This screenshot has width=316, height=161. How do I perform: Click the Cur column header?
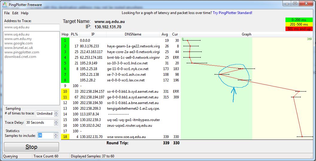[x=175, y=34]
